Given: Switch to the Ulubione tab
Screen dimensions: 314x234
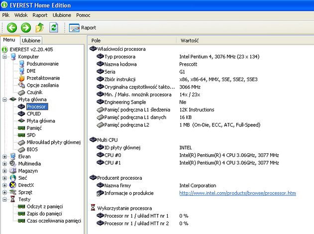Looking at the screenshot, I should 31,40.
